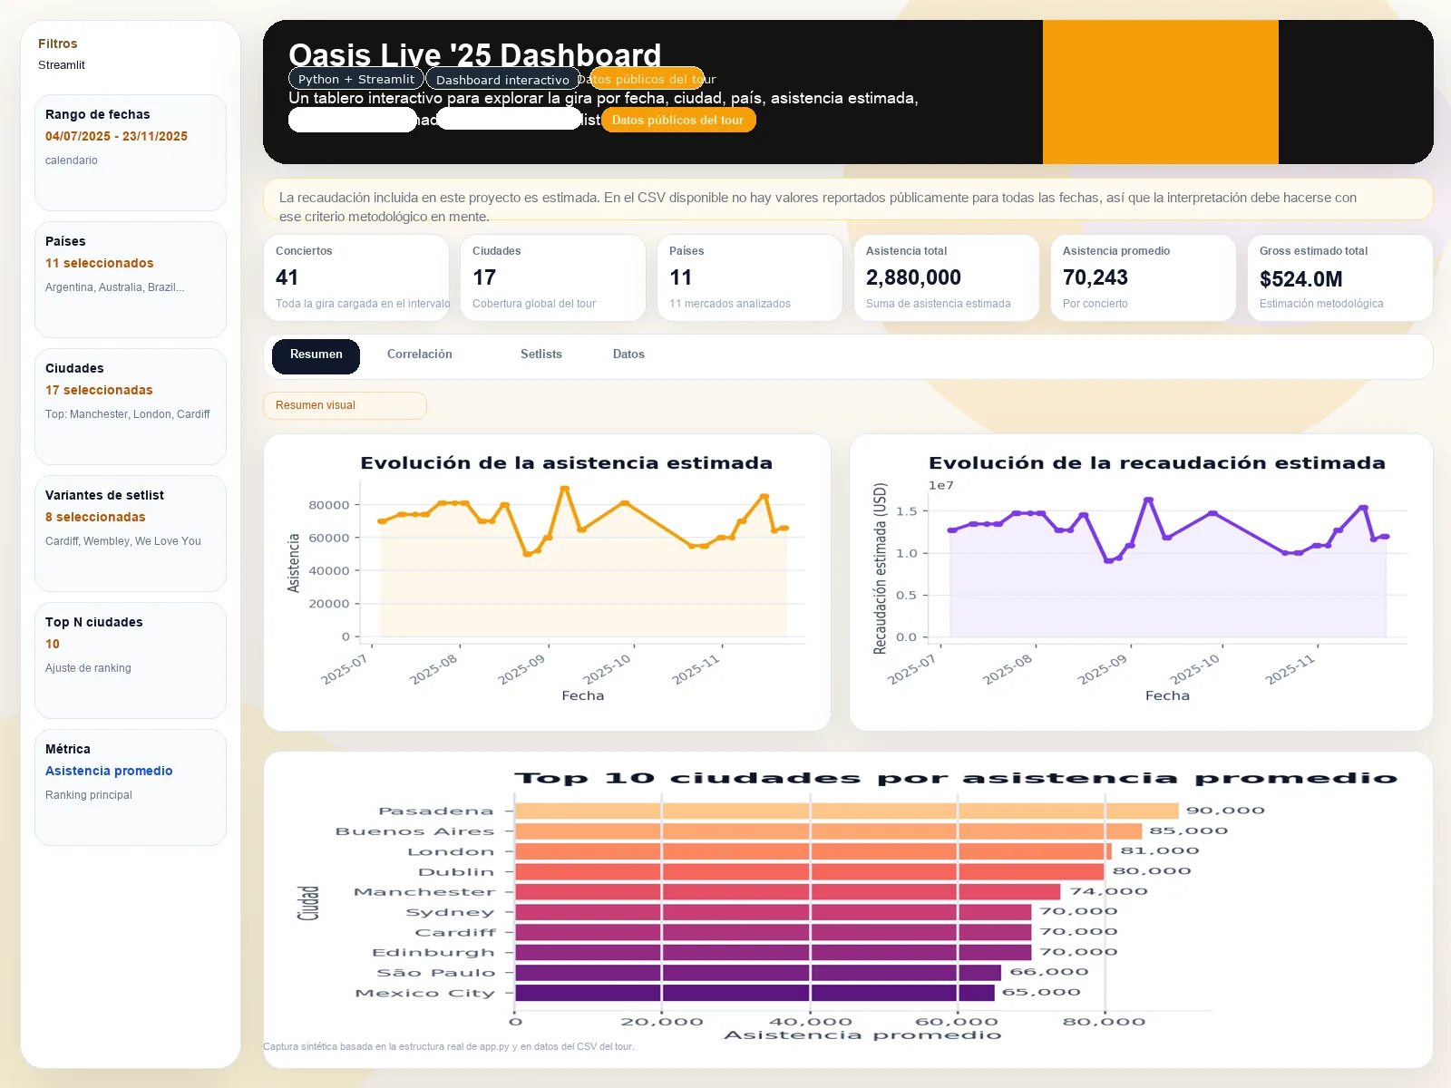Click the Ciudades 17 metric card

point(553,277)
